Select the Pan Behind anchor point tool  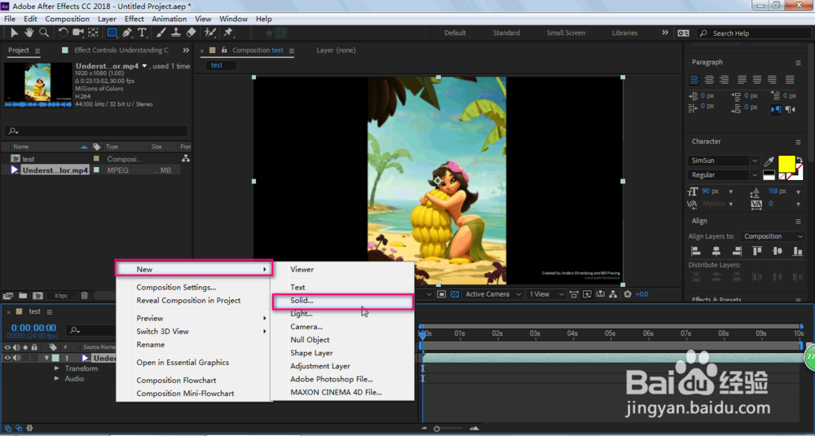pos(93,33)
